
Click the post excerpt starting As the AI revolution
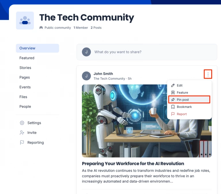[x=146, y=176]
